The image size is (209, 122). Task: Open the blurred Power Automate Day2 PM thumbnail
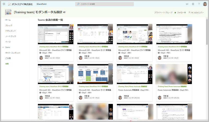click(x=174, y=74)
